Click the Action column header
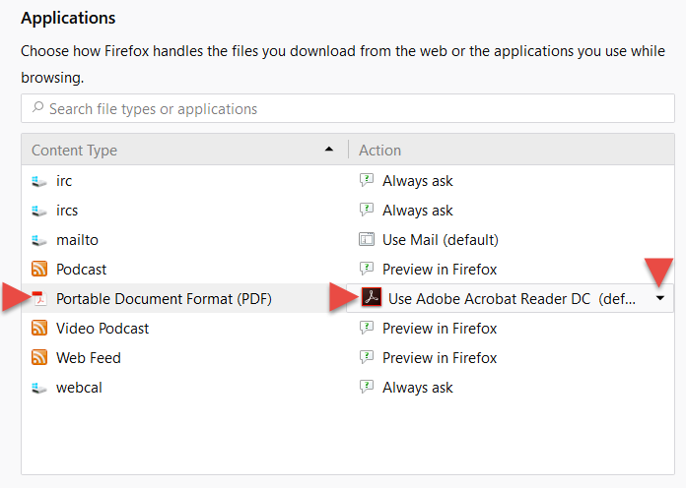This screenshot has height=488, width=686. [x=379, y=151]
